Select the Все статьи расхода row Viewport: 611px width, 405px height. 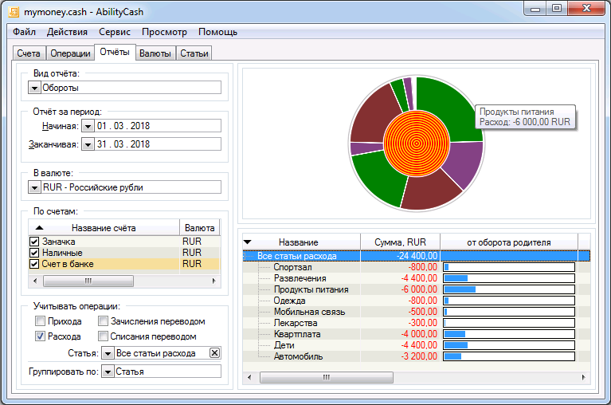pos(416,256)
